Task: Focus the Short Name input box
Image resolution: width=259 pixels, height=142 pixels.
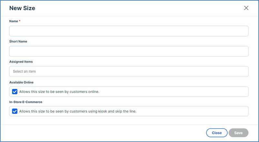Action: click(129, 51)
